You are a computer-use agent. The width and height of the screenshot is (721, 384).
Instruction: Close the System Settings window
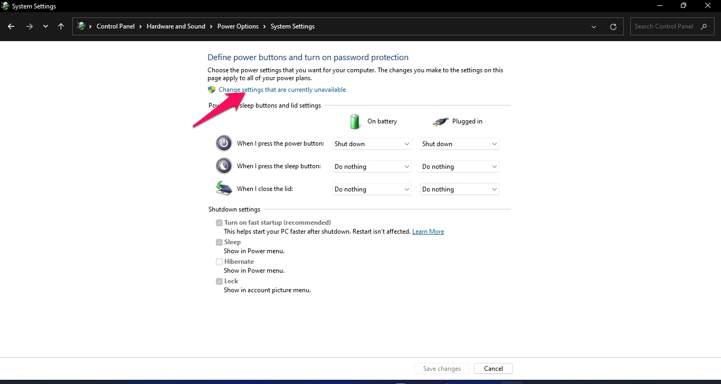click(x=708, y=6)
